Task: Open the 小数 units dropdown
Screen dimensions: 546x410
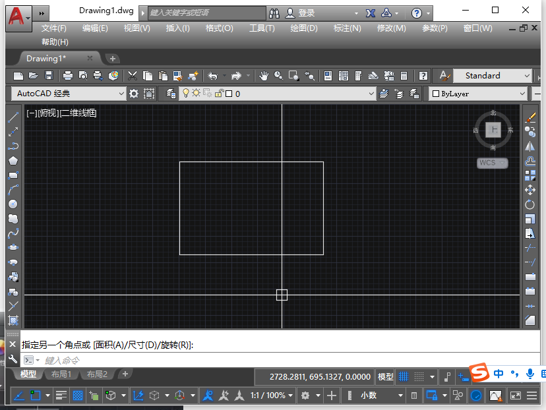Action: coord(400,395)
